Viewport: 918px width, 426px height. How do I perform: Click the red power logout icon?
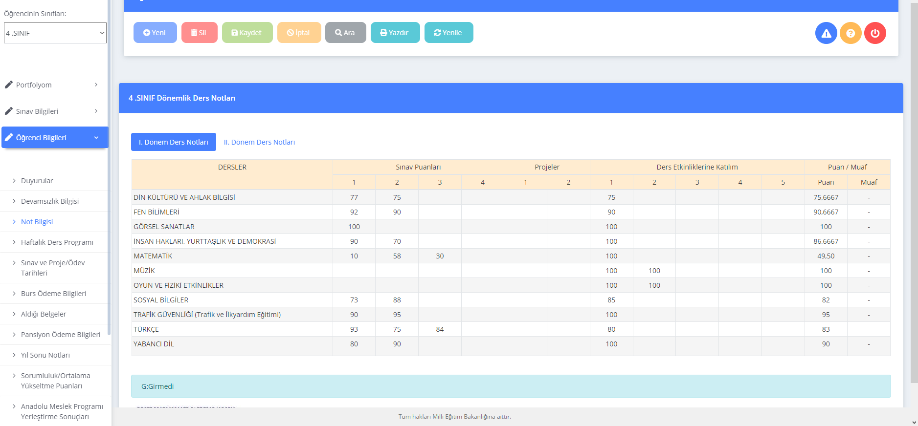875,33
